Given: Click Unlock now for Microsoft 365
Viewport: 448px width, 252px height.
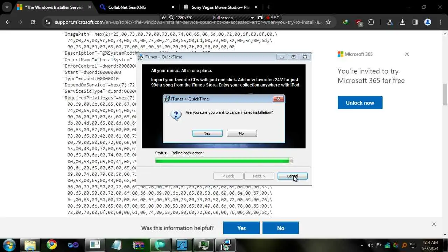Looking at the screenshot, I should (x=360, y=103).
